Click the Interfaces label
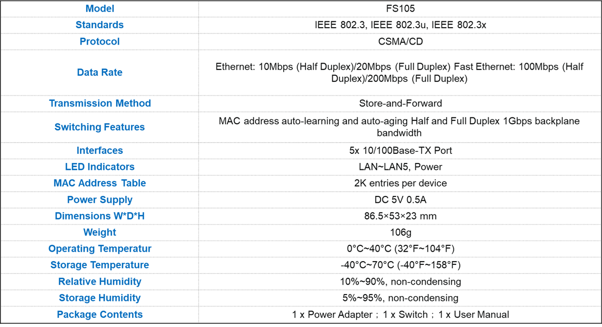Viewport: 602px width, 327px height. pos(100,150)
